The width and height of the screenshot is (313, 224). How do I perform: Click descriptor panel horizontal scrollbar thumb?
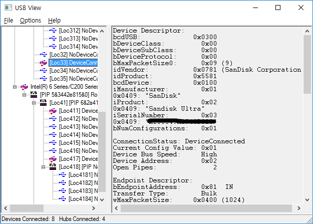click(x=206, y=208)
